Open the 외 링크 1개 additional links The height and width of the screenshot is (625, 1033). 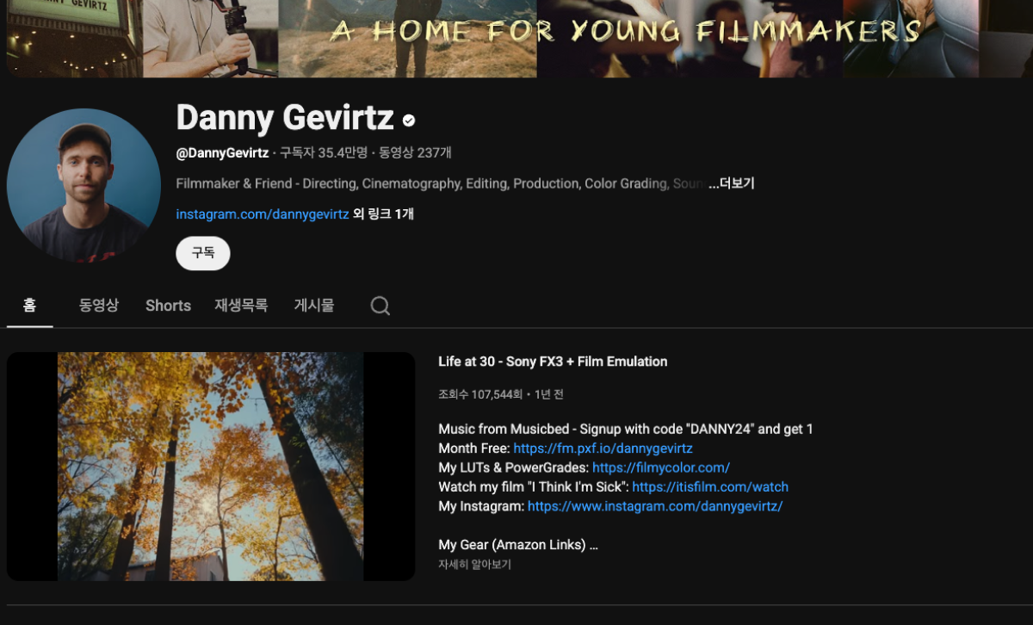[x=383, y=213]
